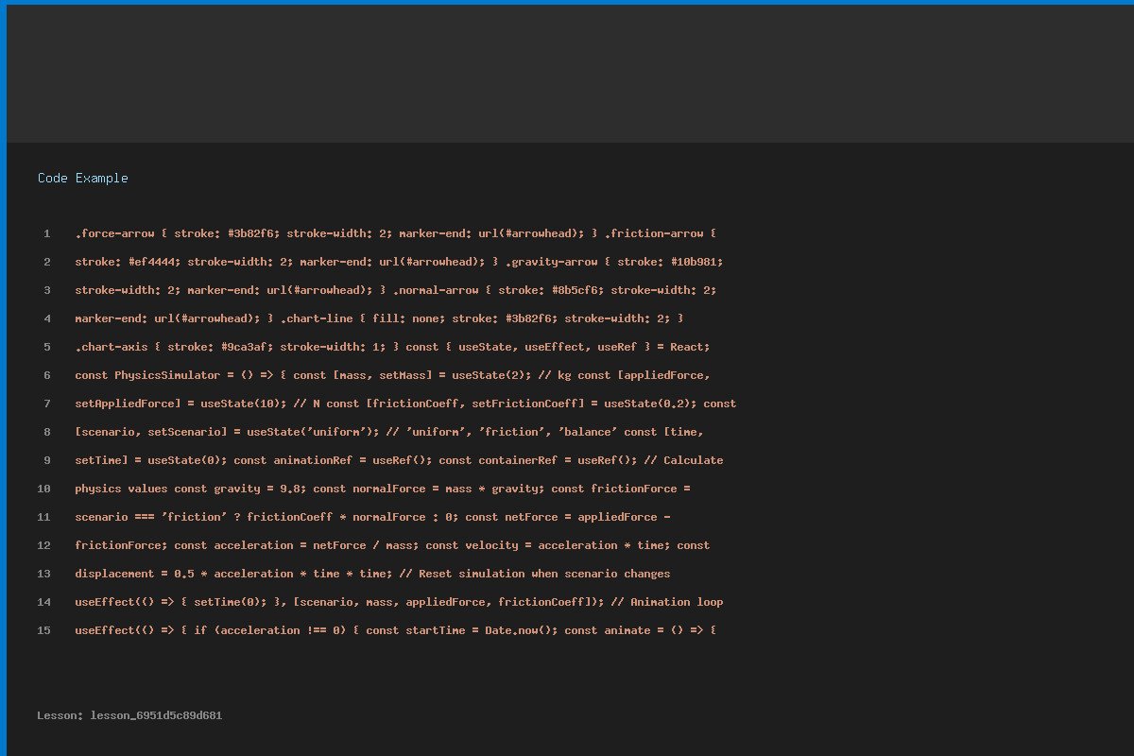The height and width of the screenshot is (756, 1134).
Task: Click the "Lesson: lesson_6951d5c89d681" footer label
Action: 129,715
